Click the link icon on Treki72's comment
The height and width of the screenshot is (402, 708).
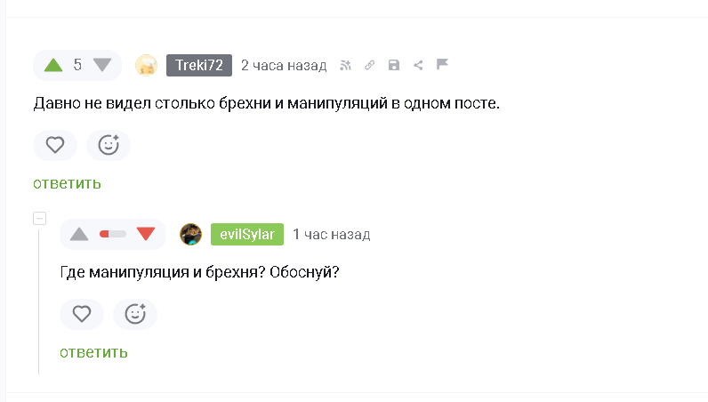coord(370,65)
